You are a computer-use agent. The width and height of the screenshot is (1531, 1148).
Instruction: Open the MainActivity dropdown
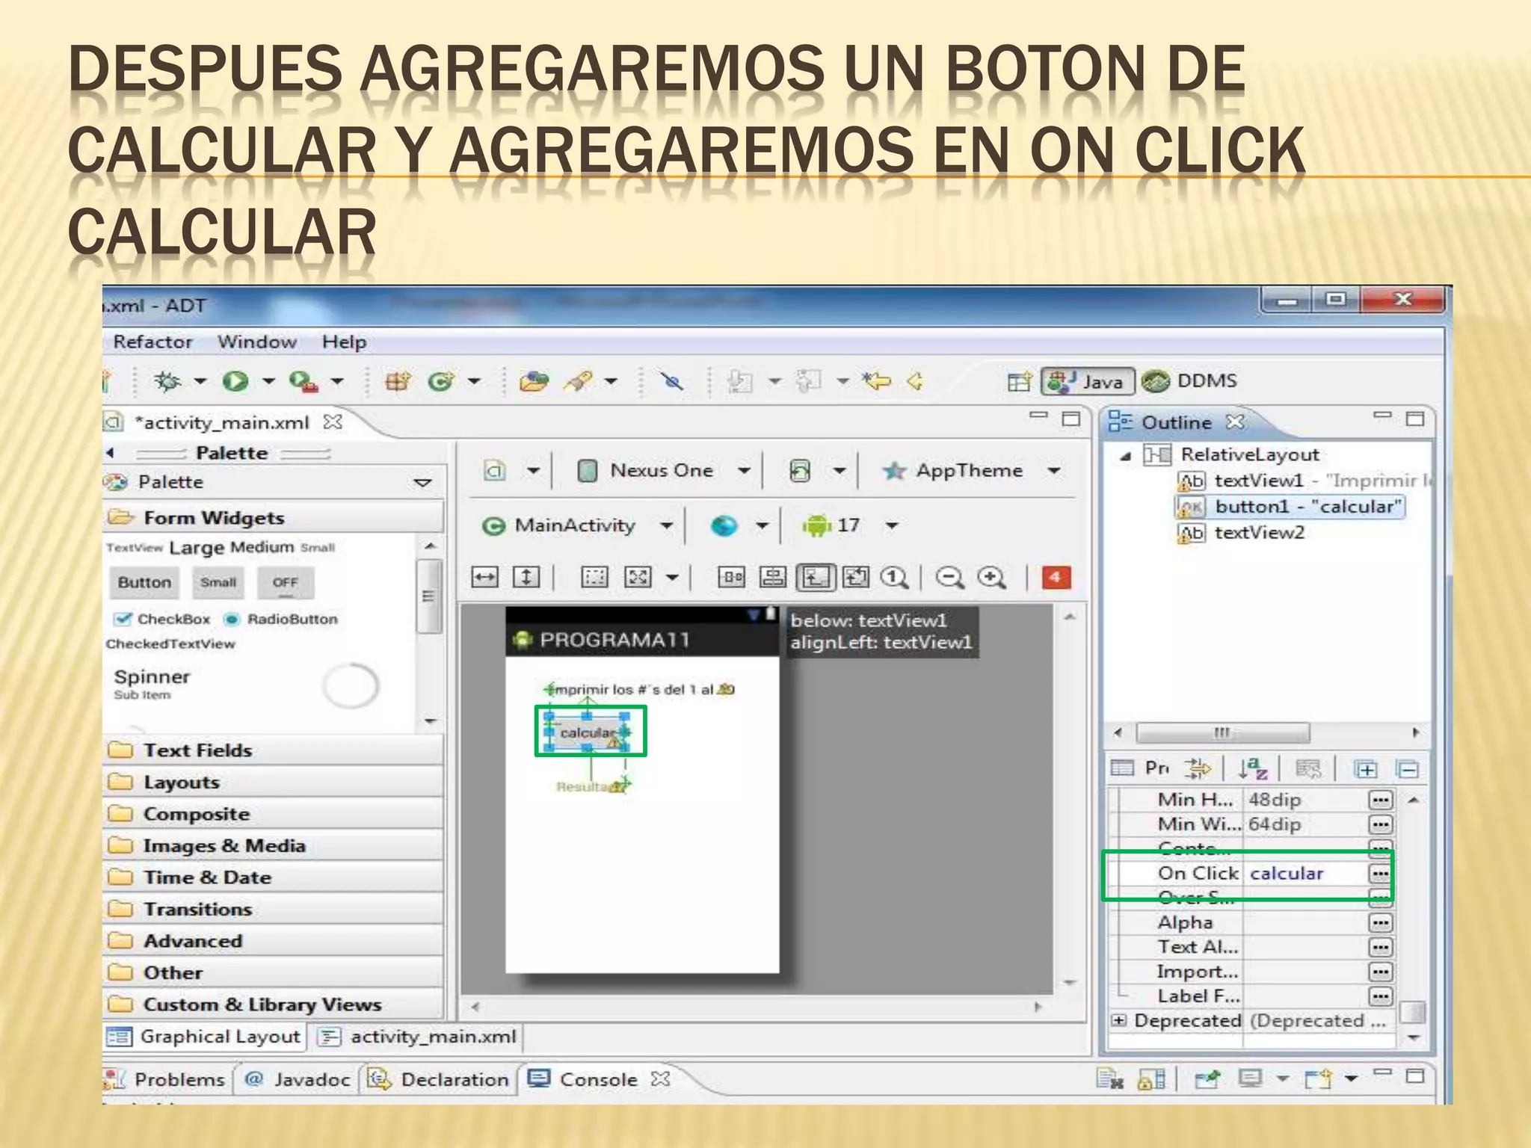point(666,525)
